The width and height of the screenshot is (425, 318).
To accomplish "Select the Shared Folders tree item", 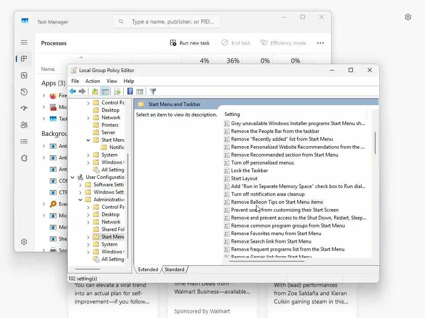I will [x=108, y=229].
